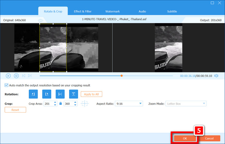
Task: Click the file name 1-MINUTE-TRAVEL-VIDEO text
Action: point(114,19)
